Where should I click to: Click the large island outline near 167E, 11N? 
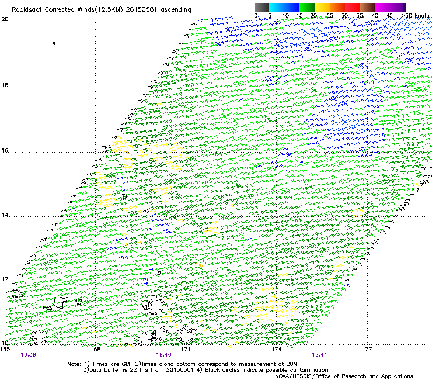[61, 302]
